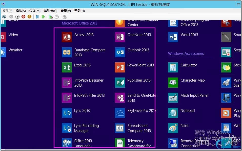Open SkyDrive Pro 2013 cloud icon
Viewport: 242px width, 151px height.
120,113
